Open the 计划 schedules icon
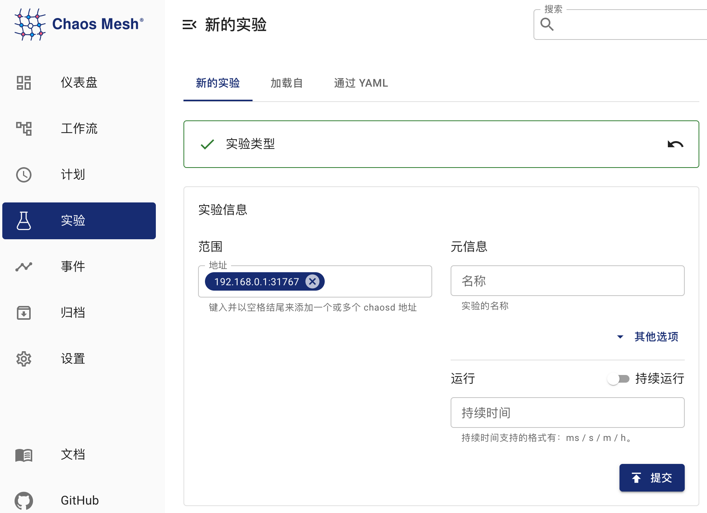The height and width of the screenshot is (513, 707). [x=24, y=175]
